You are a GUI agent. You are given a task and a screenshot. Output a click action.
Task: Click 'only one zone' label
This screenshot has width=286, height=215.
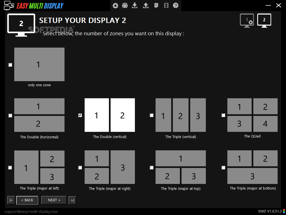point(39,85)
